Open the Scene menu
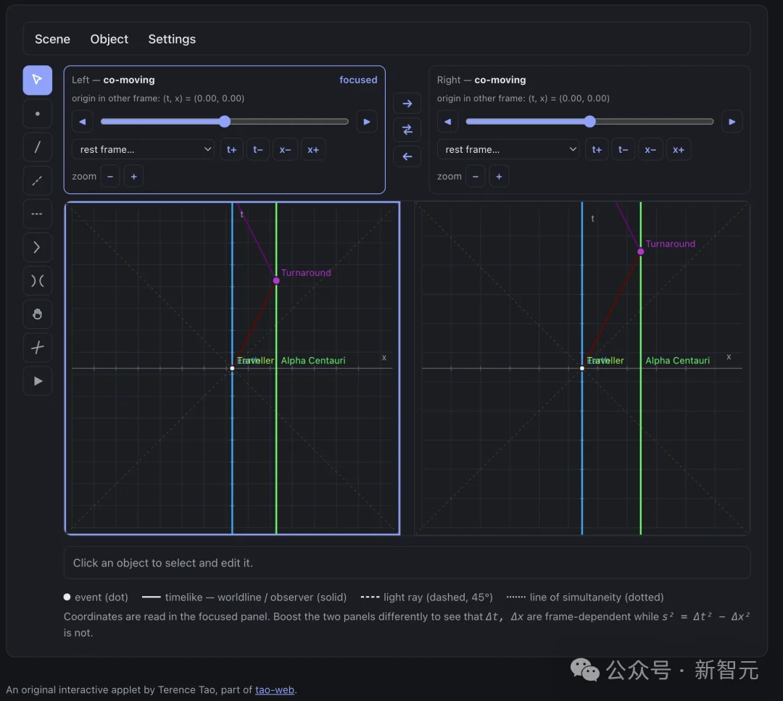The height and width of the screenshot is (701, 783). [52, 39]
